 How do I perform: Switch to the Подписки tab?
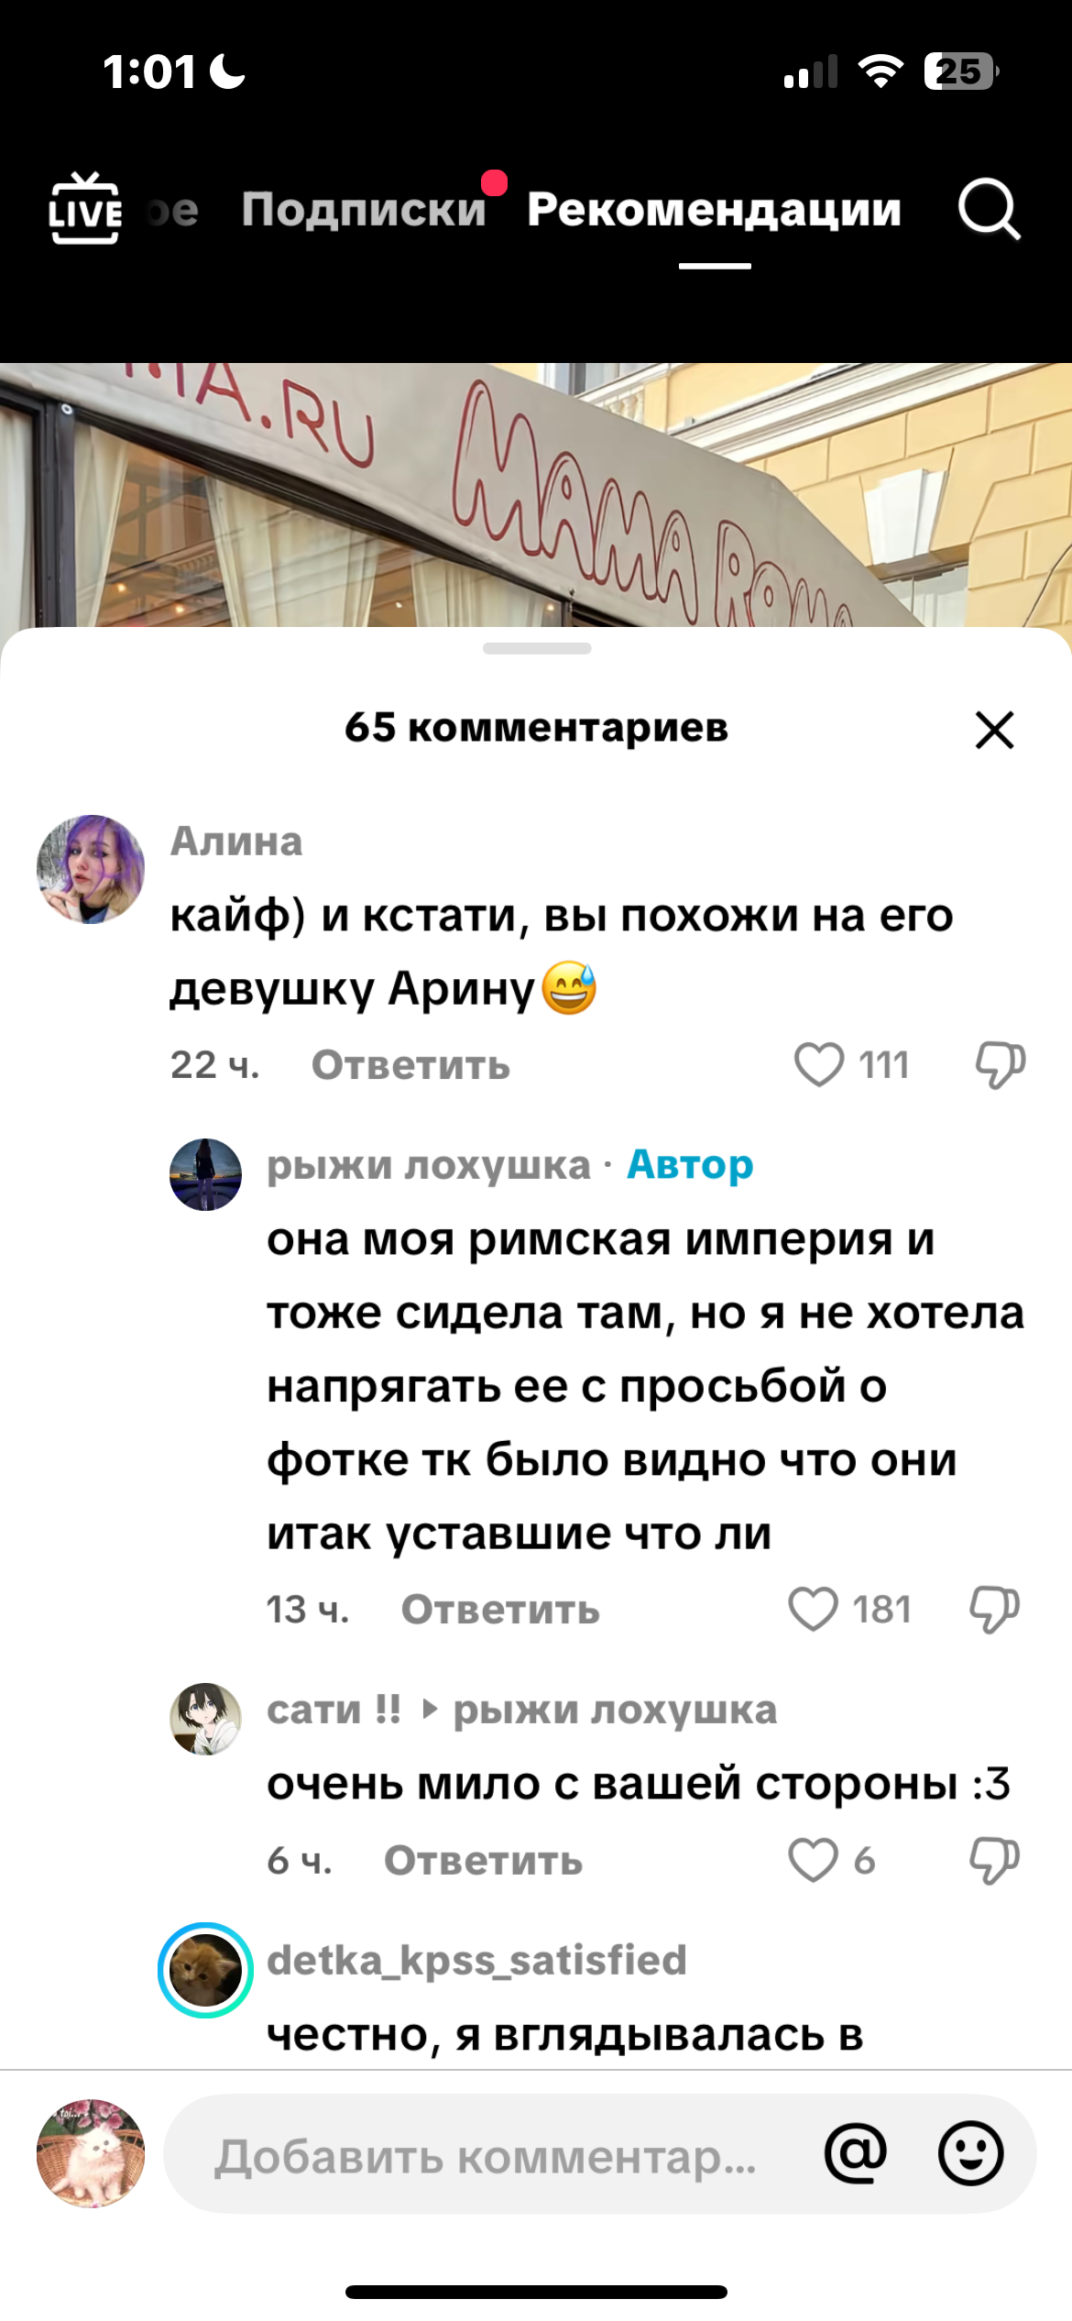coord(364,210)
